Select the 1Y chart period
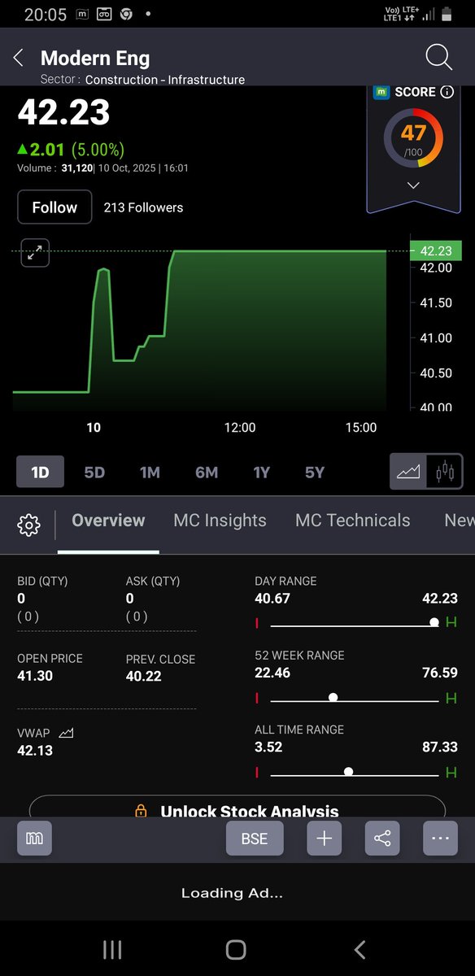The image size is (475, 976). point(261,473)
